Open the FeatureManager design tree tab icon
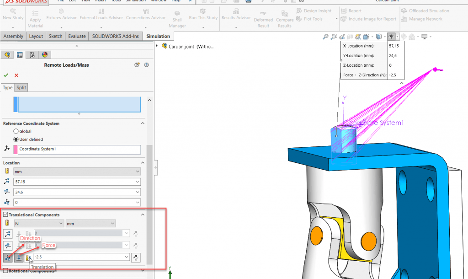Screen dimensions: 468x279 7,55
